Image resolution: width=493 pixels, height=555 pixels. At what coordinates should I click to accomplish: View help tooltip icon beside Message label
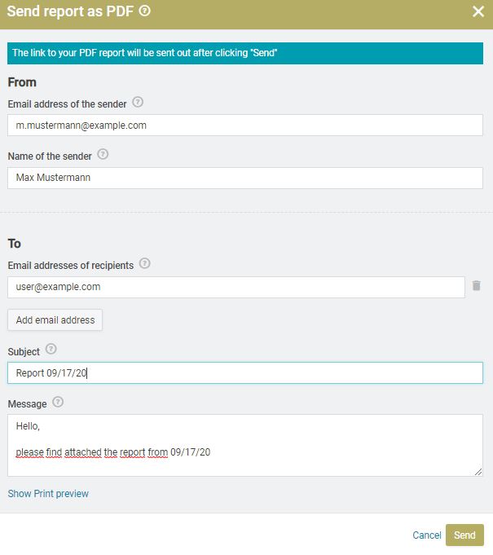coord(58,402)
